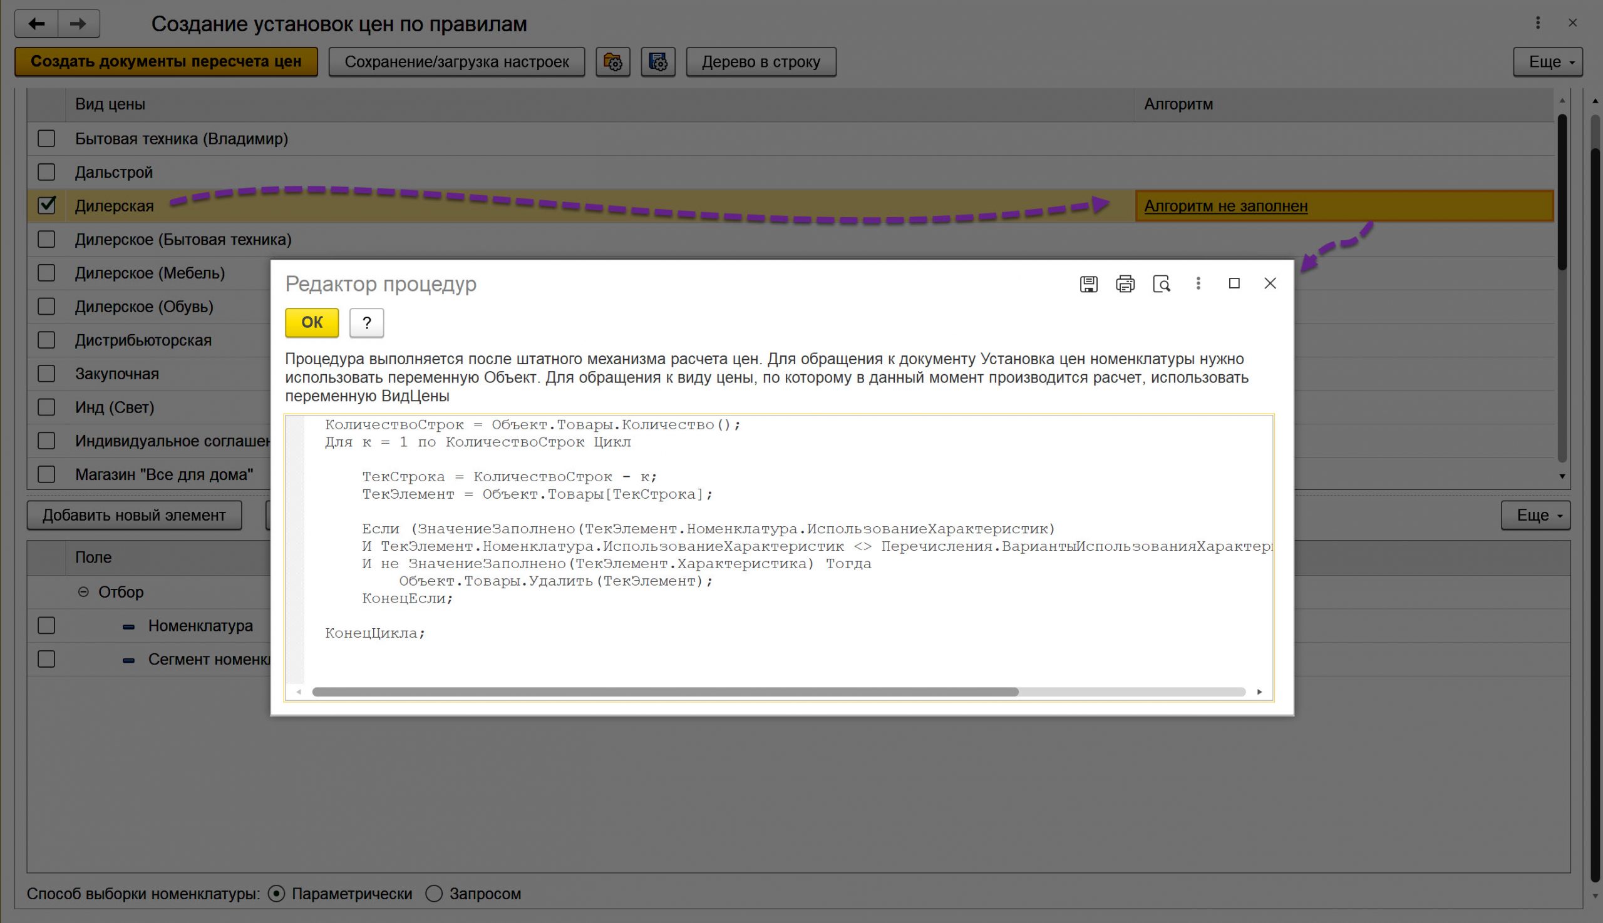Open the lower Еще dropdown menu
The height and width of the screenshot is (923, 1603).
(x=1536, y=516)
